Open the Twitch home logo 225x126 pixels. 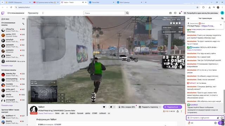point(3,13)
